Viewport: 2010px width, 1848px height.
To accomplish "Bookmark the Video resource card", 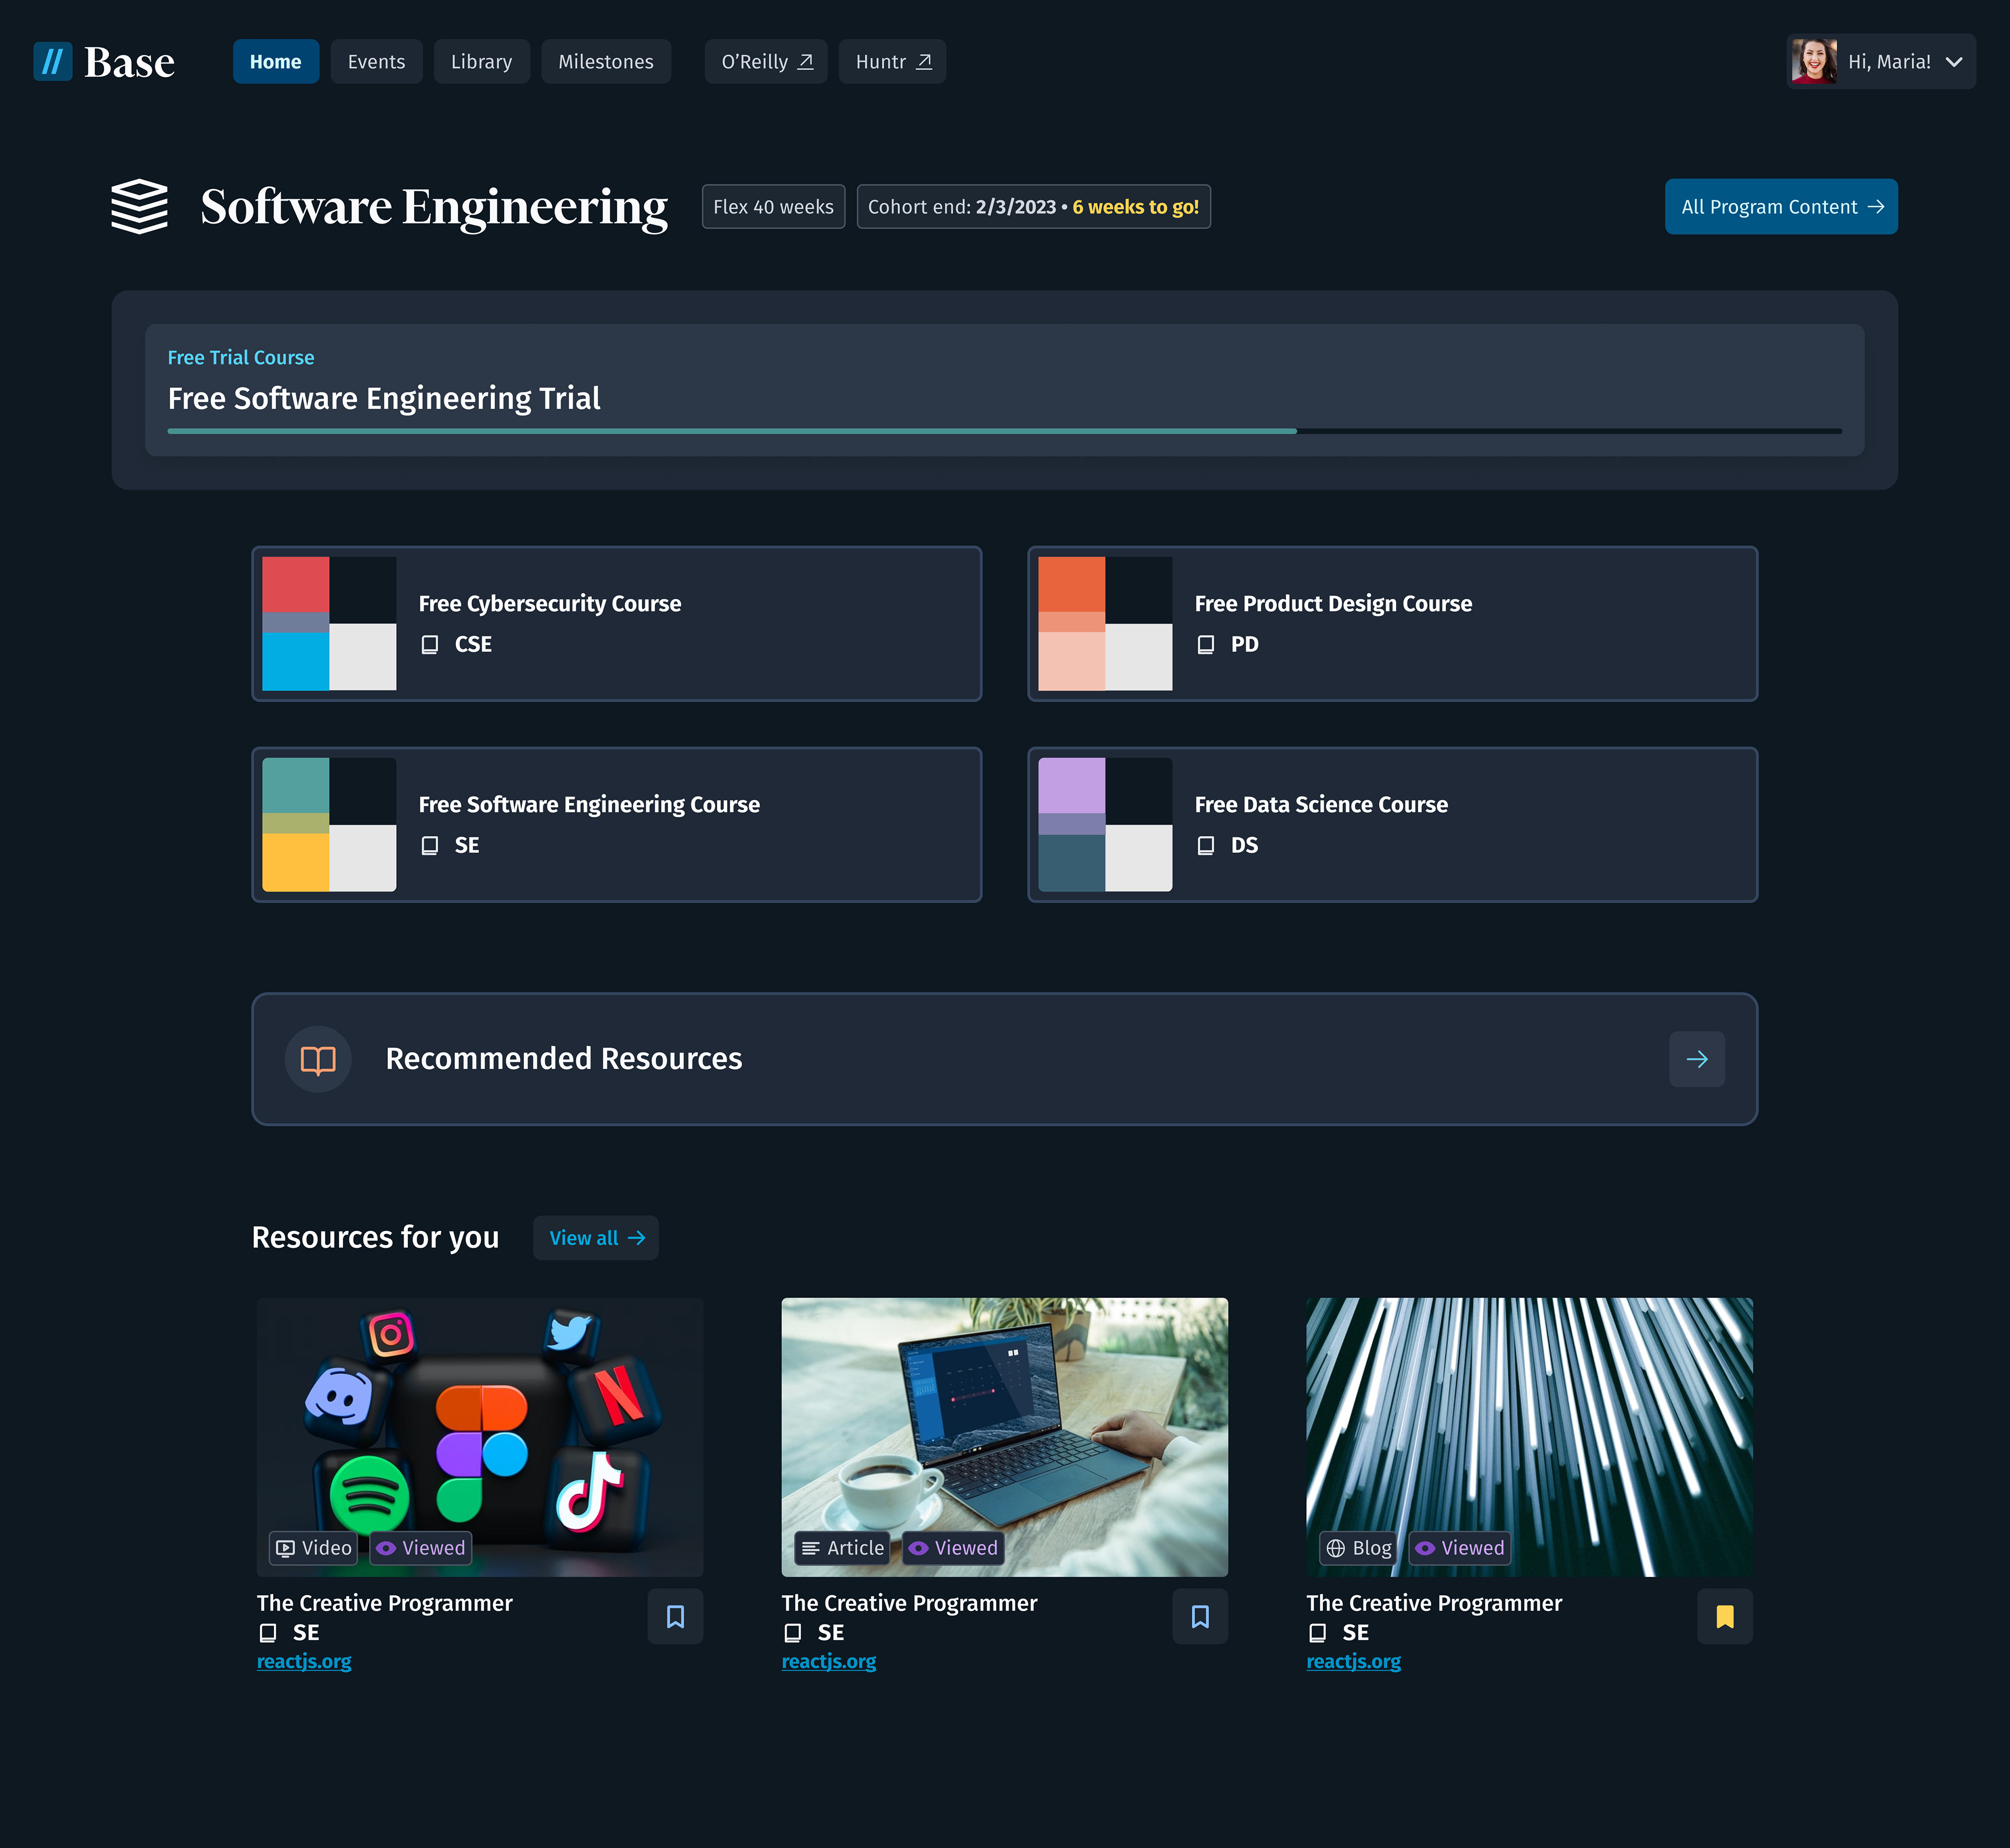I will tap(675, 1617).
